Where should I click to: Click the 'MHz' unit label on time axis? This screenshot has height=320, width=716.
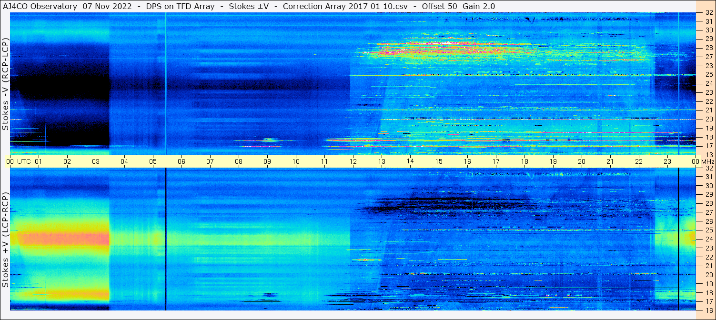click(707, 161)
